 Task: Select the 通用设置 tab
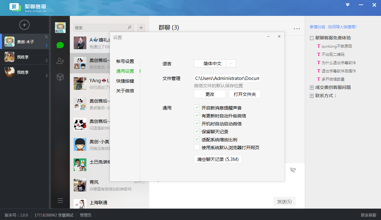125,71
